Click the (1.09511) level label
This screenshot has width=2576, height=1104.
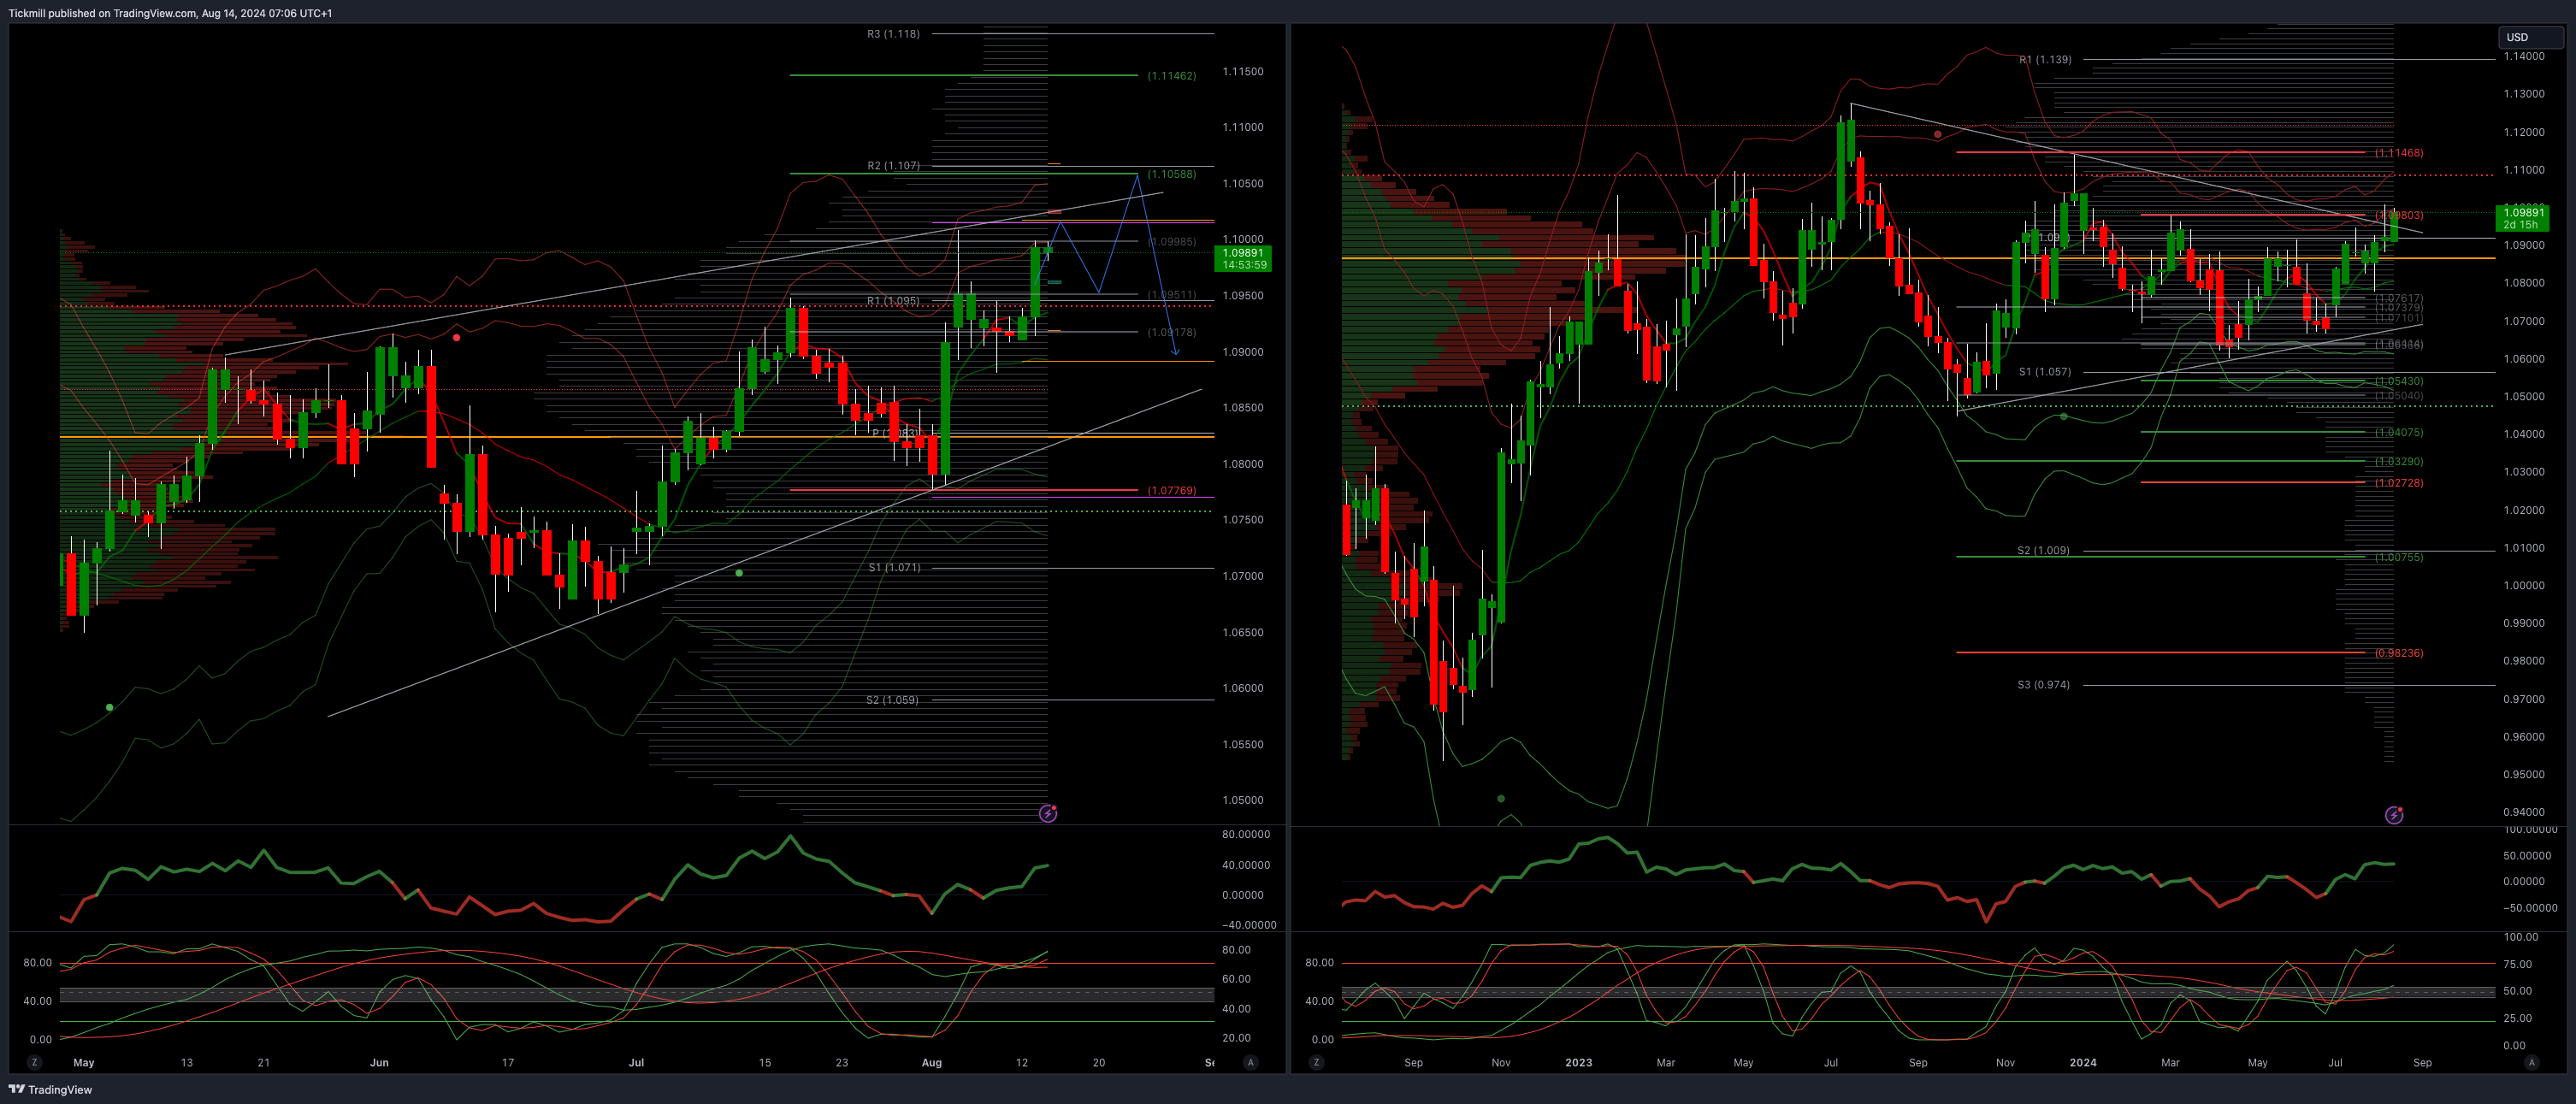(x=1171, y=295)
